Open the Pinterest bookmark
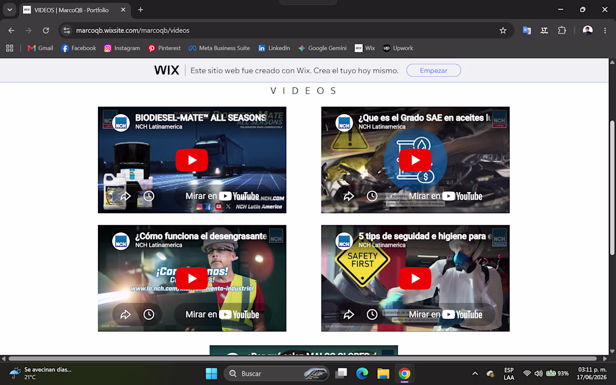616x385 pixels. coord(164,48)
